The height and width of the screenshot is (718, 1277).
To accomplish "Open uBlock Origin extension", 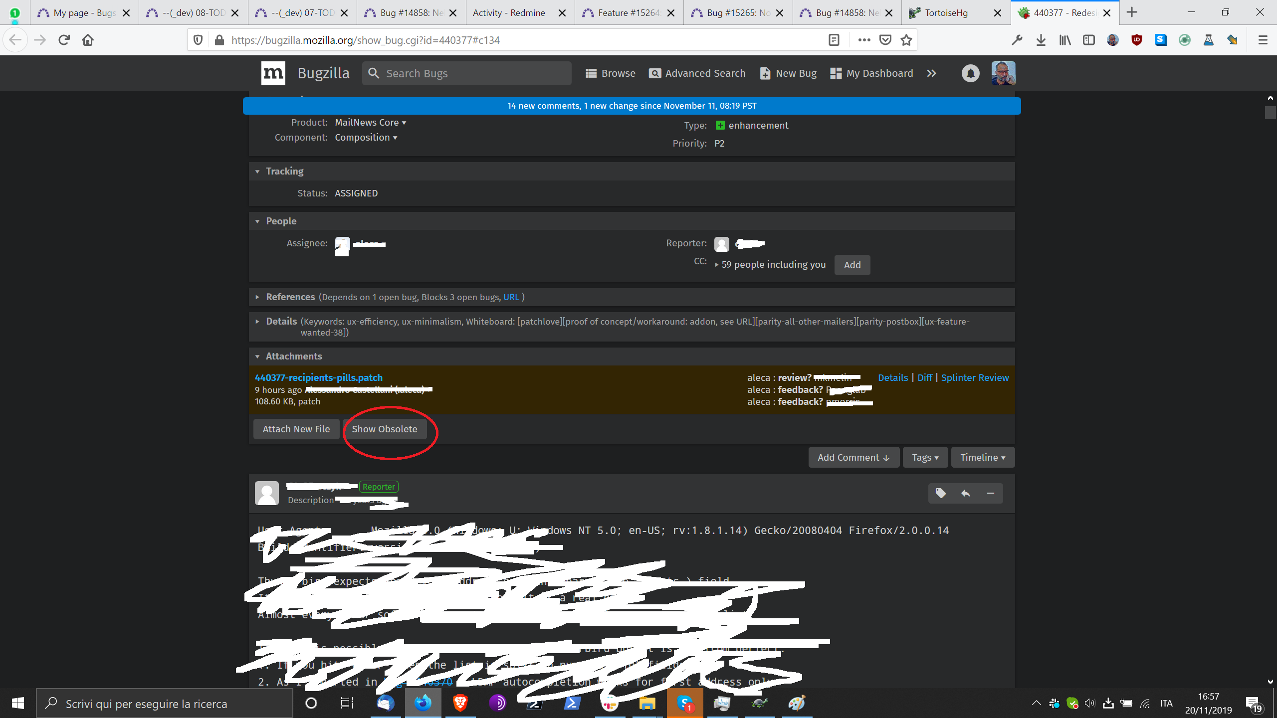I will click(x=1136, y=40).
